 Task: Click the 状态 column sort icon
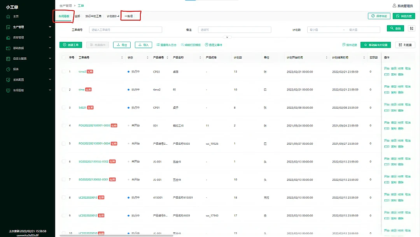(x=147, y=57)
